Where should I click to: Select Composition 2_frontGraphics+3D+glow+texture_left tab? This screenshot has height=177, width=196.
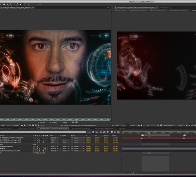point(135,8)
